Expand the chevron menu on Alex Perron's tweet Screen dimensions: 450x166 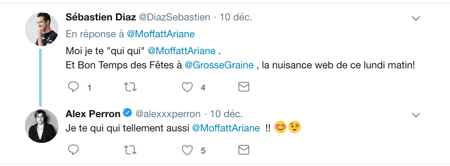point(416,115)
